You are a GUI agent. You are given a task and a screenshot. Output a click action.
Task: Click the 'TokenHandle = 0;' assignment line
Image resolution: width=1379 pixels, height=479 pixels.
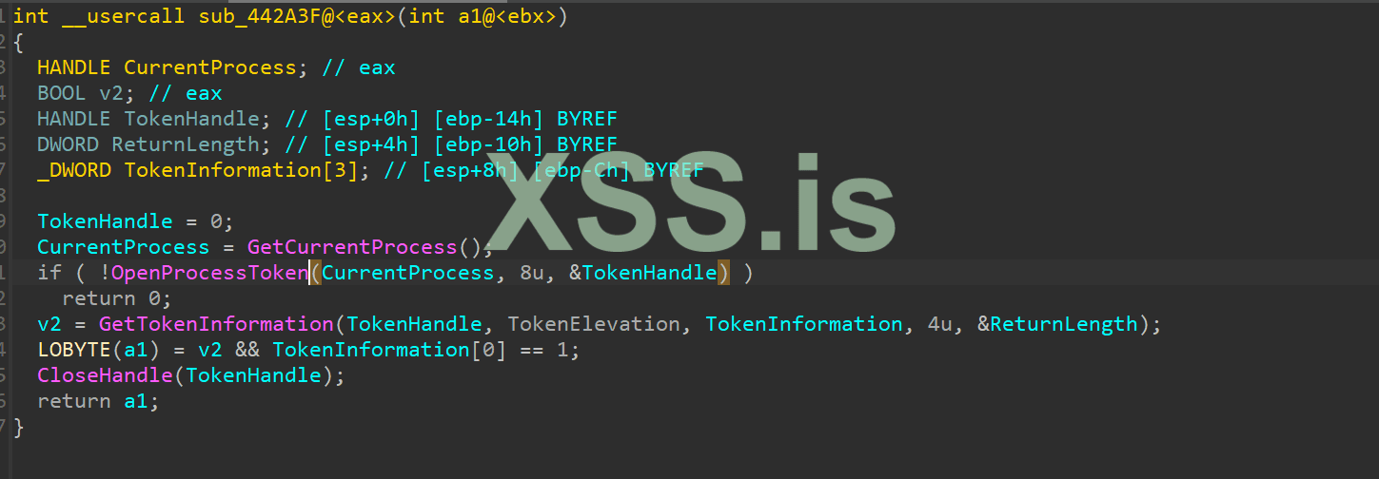(135, 221)
